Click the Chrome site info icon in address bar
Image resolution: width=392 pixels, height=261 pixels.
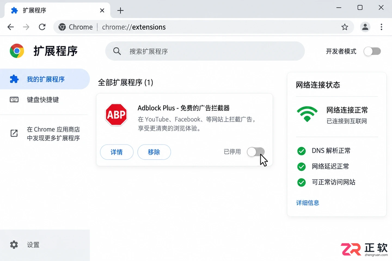pyautogui.click(x=62, y=27)
